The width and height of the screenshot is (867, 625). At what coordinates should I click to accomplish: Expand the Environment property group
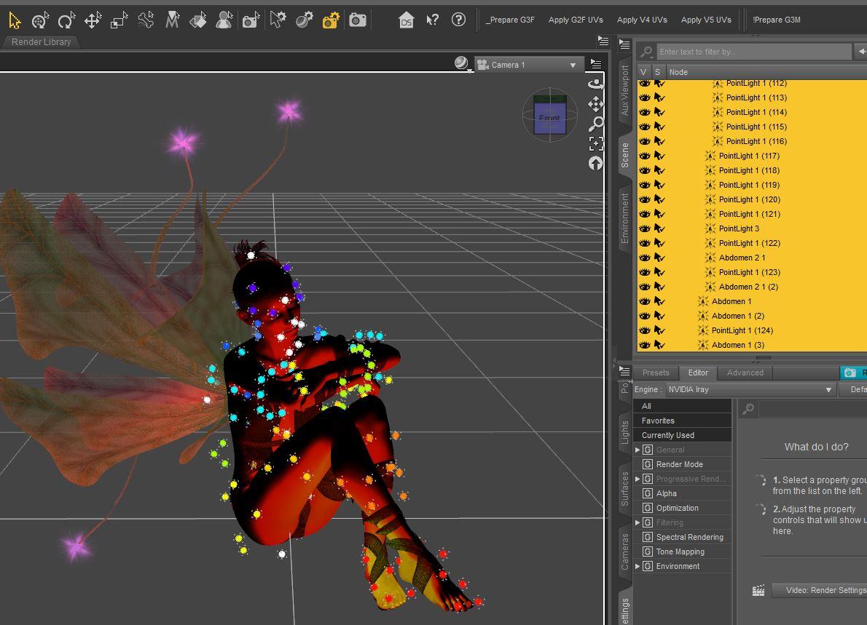tap(637, 566)
